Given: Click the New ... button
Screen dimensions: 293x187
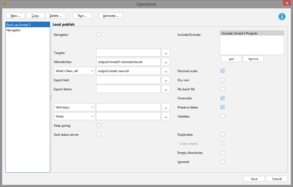Looking at the screenshot, I should [16, 16].
